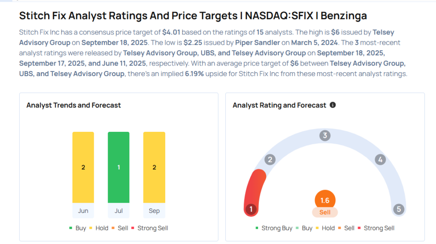
Task: Toggle the Buy legend in Analyst Trends
Action: (x=77, y=228)
